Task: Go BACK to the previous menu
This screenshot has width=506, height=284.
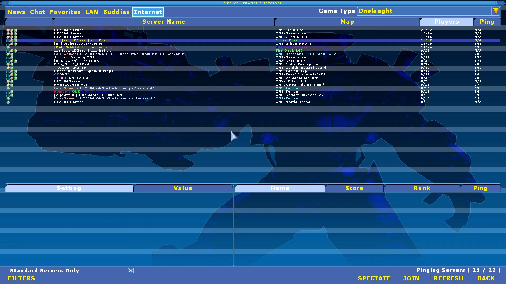Action: pos(486,278)
